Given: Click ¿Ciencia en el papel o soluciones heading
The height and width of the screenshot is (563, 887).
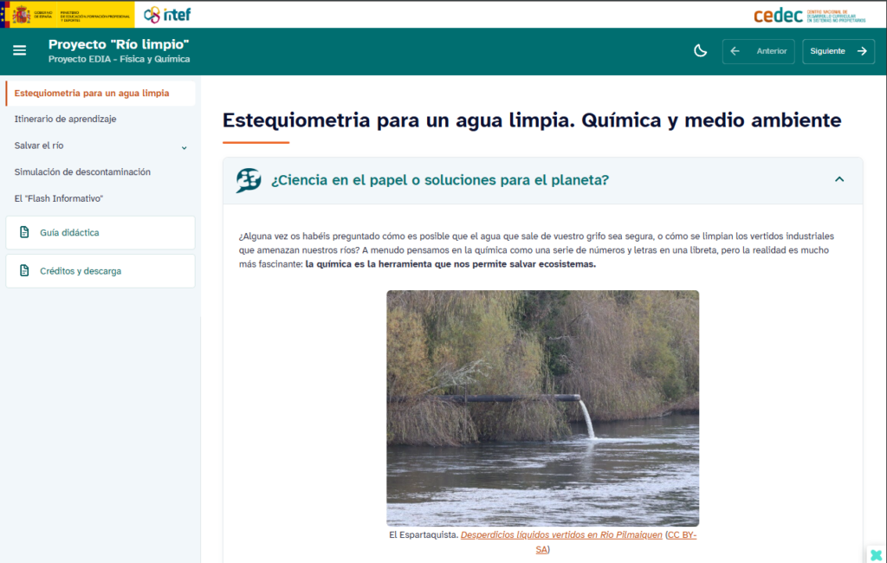Looking at the screenshot, I should point(439,180).
